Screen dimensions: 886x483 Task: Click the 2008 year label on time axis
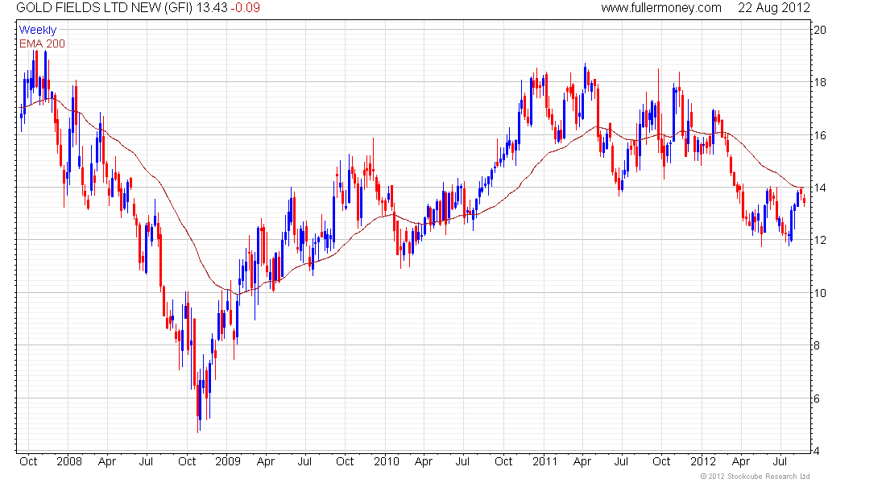pyautogui.click(x=69, y=462)
